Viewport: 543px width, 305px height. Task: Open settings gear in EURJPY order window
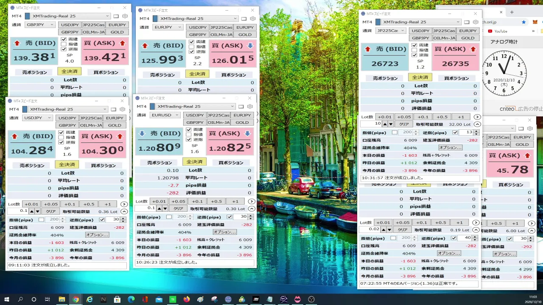coord(252,19)
